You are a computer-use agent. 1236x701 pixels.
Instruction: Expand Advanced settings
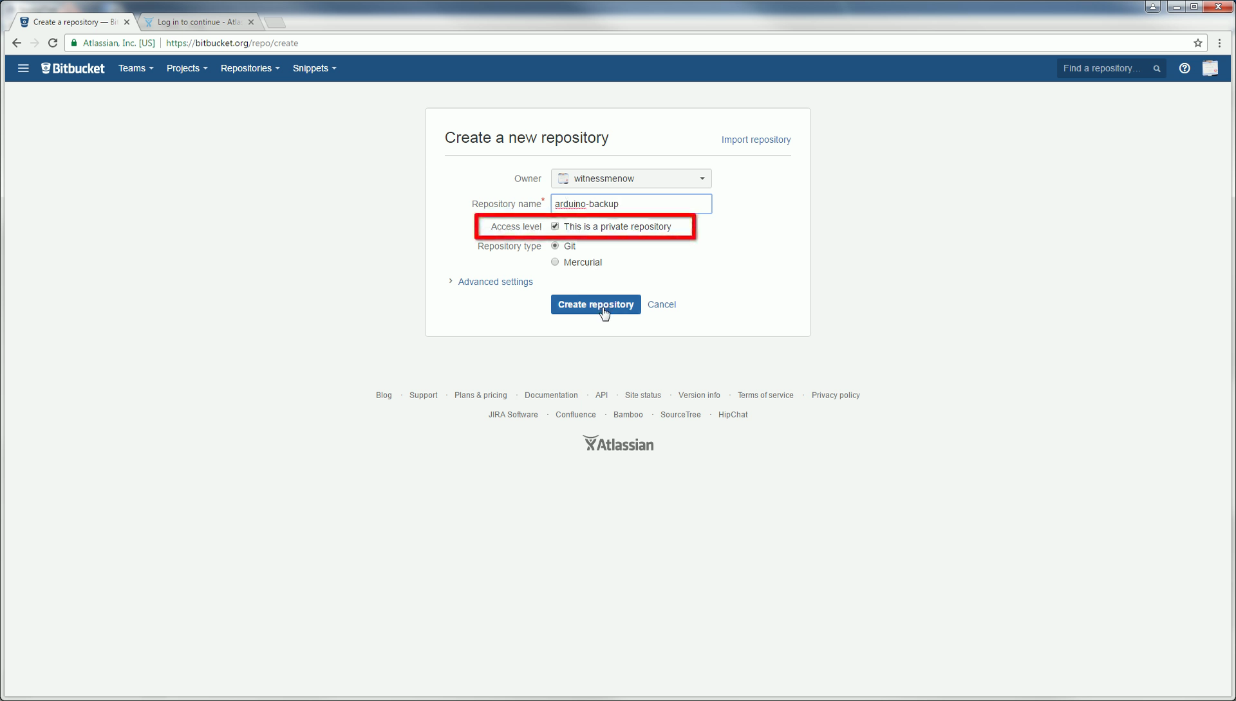tap(494, 282)
